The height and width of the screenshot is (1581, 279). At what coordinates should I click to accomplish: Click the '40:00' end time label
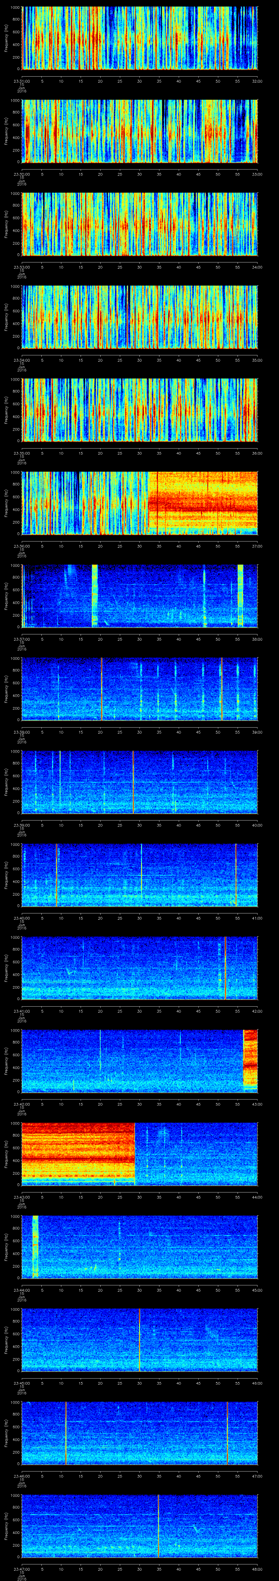[x=257, y=825]
